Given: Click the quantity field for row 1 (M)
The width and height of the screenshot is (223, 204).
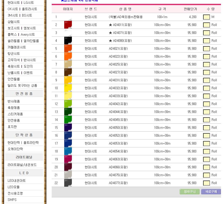Looking at the screenshot, I should coord(206,17).
